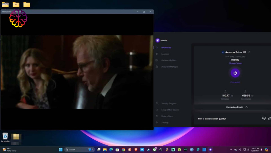Click the Change Server link

(x=235, y=63)
